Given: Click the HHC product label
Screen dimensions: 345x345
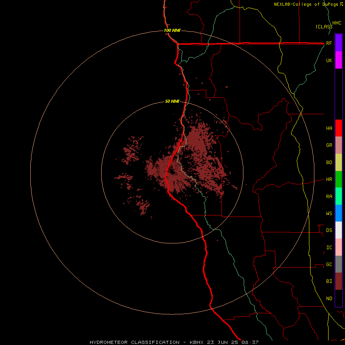Looking at the screenshot, I should 337,23.
